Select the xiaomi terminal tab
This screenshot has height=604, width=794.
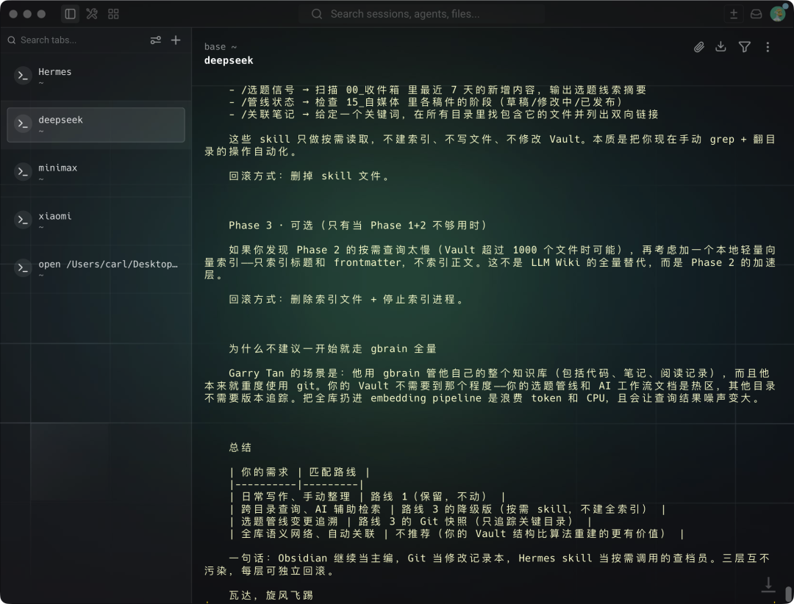[96, 220]
